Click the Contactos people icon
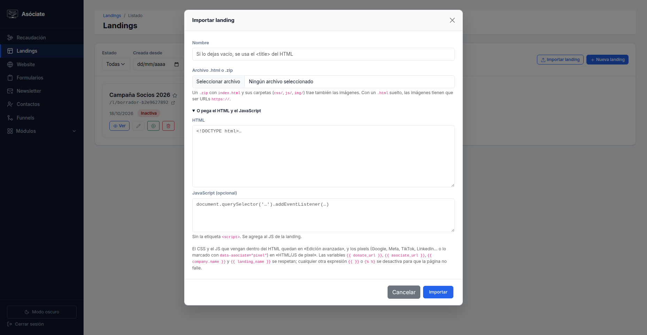647x335 pixels. 10,104
